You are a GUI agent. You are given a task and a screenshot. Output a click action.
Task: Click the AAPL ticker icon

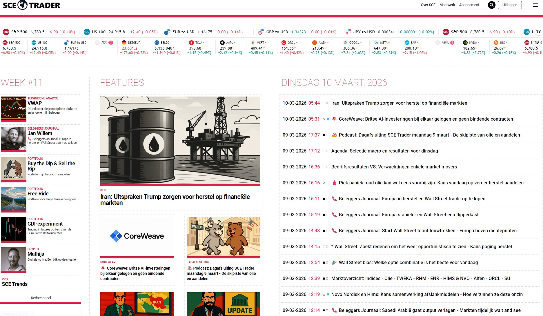click(222, 43)
